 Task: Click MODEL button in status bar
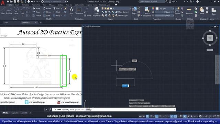tap(142, 116)
